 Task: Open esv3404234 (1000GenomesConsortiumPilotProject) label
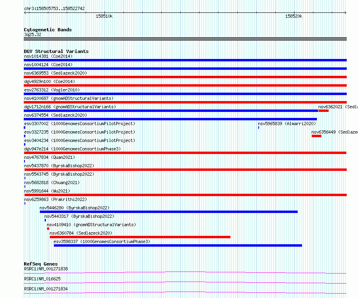pos(80,140)
